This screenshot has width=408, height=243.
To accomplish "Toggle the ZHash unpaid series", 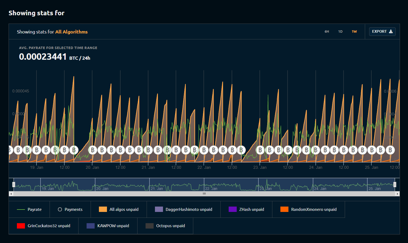I will tap(246, 210).
